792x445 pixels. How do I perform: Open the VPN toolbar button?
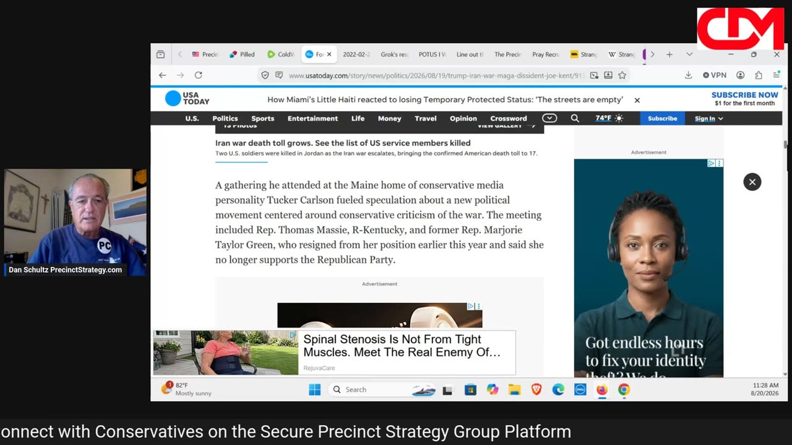point(714,75)
